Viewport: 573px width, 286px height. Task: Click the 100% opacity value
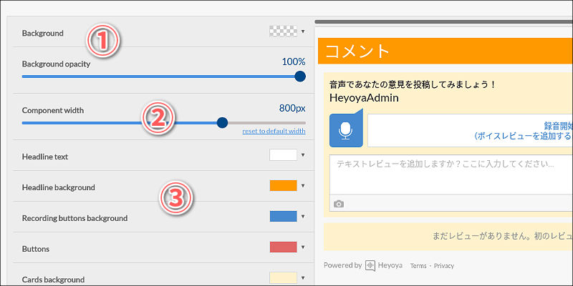coord(294,61)
